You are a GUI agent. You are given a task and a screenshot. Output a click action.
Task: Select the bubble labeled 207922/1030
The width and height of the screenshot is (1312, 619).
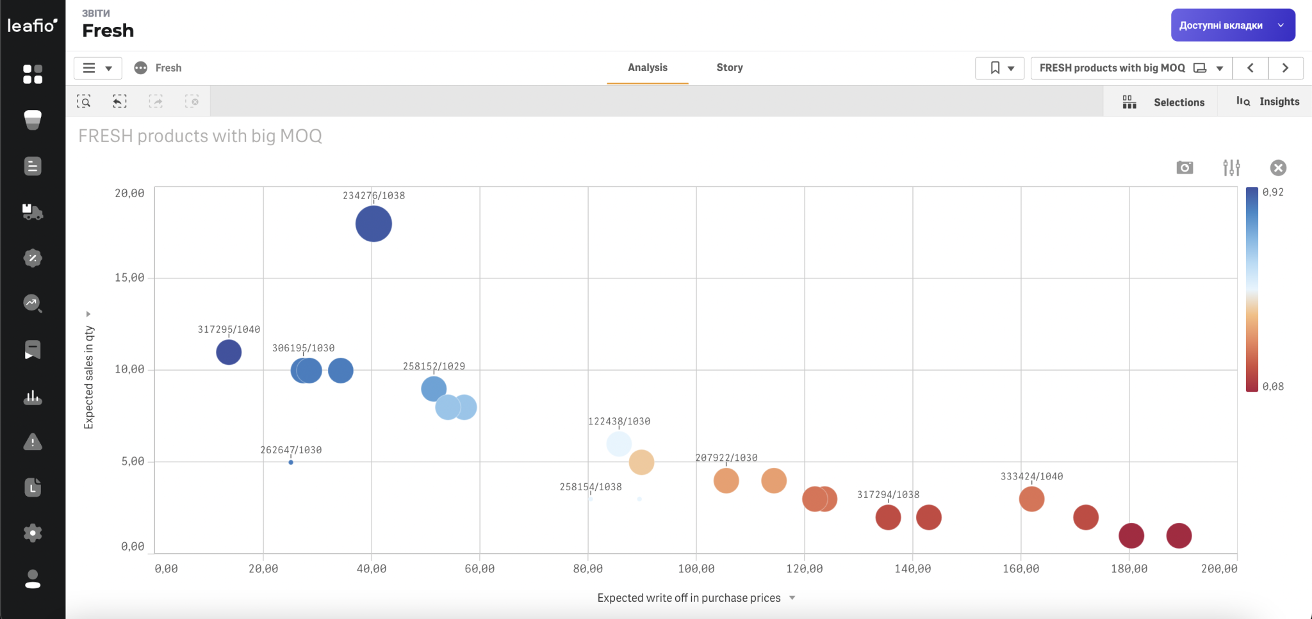click(x=726, y=481)
